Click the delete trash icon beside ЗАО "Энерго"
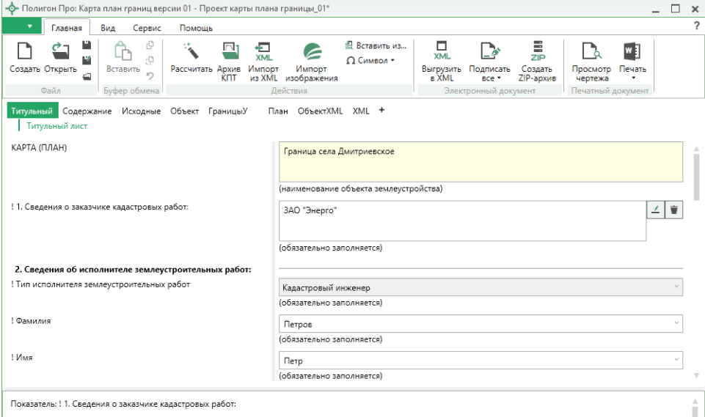Viewport: 705px width, 417px height. pos(674,210)
